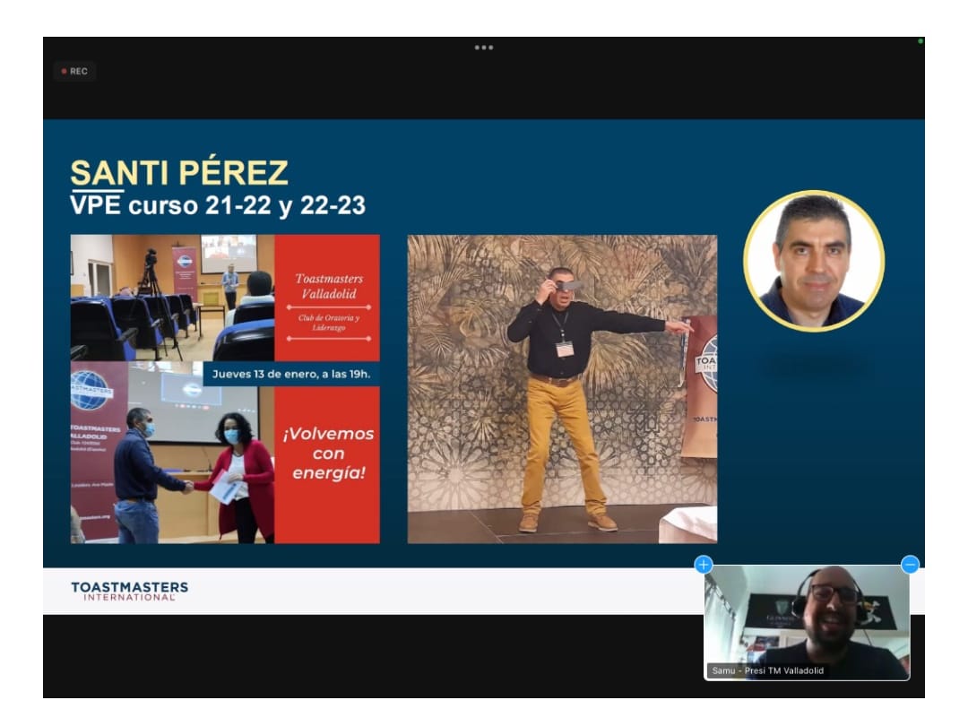The image size is (968, 726).
Task: Click the photo of man on stage
Action: (562, 389)
